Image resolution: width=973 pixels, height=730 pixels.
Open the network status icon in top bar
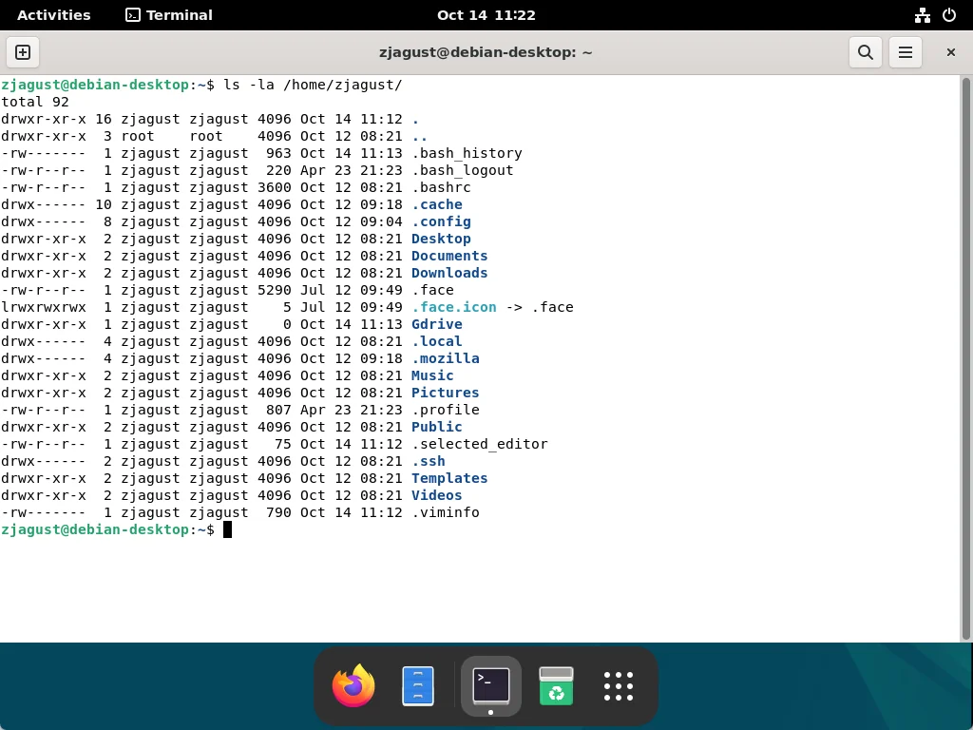pyautogui.click(x=922, y=15)
